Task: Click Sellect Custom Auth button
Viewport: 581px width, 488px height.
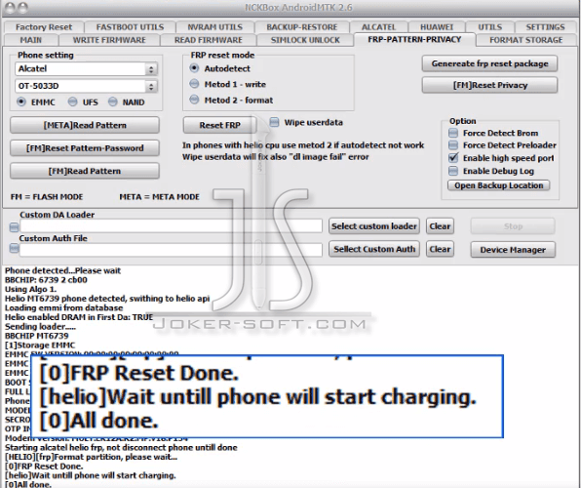Action: 374,249
